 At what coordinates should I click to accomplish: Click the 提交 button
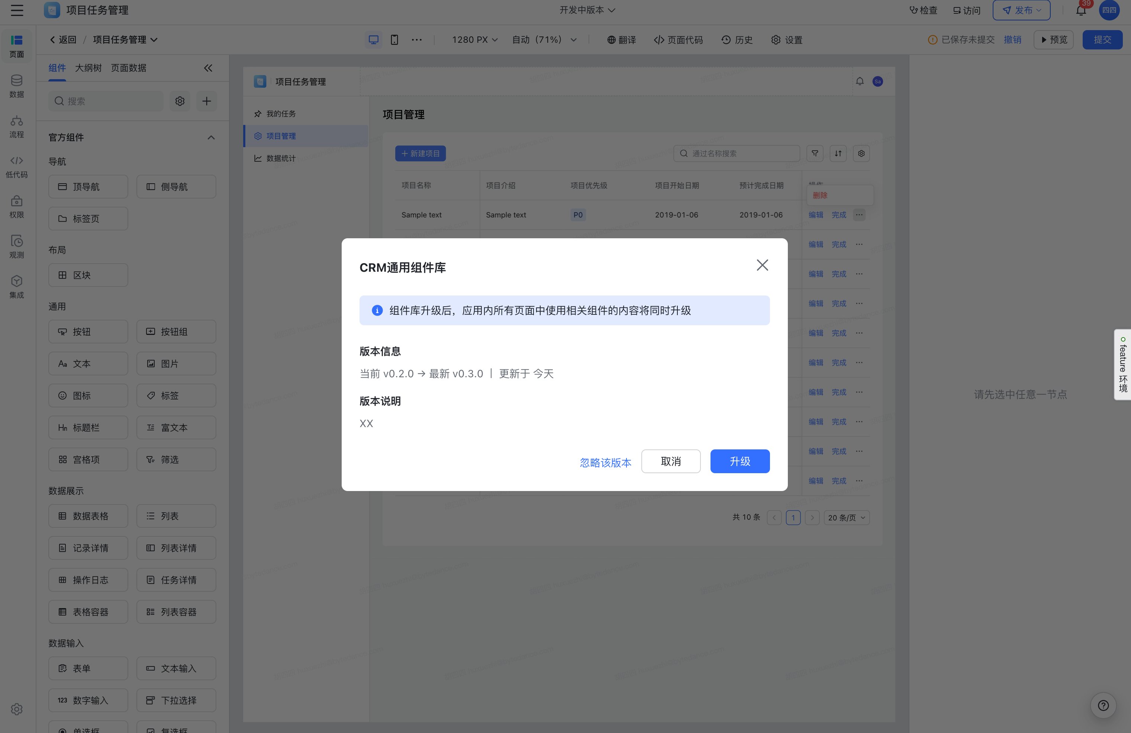coord(1102,39)
